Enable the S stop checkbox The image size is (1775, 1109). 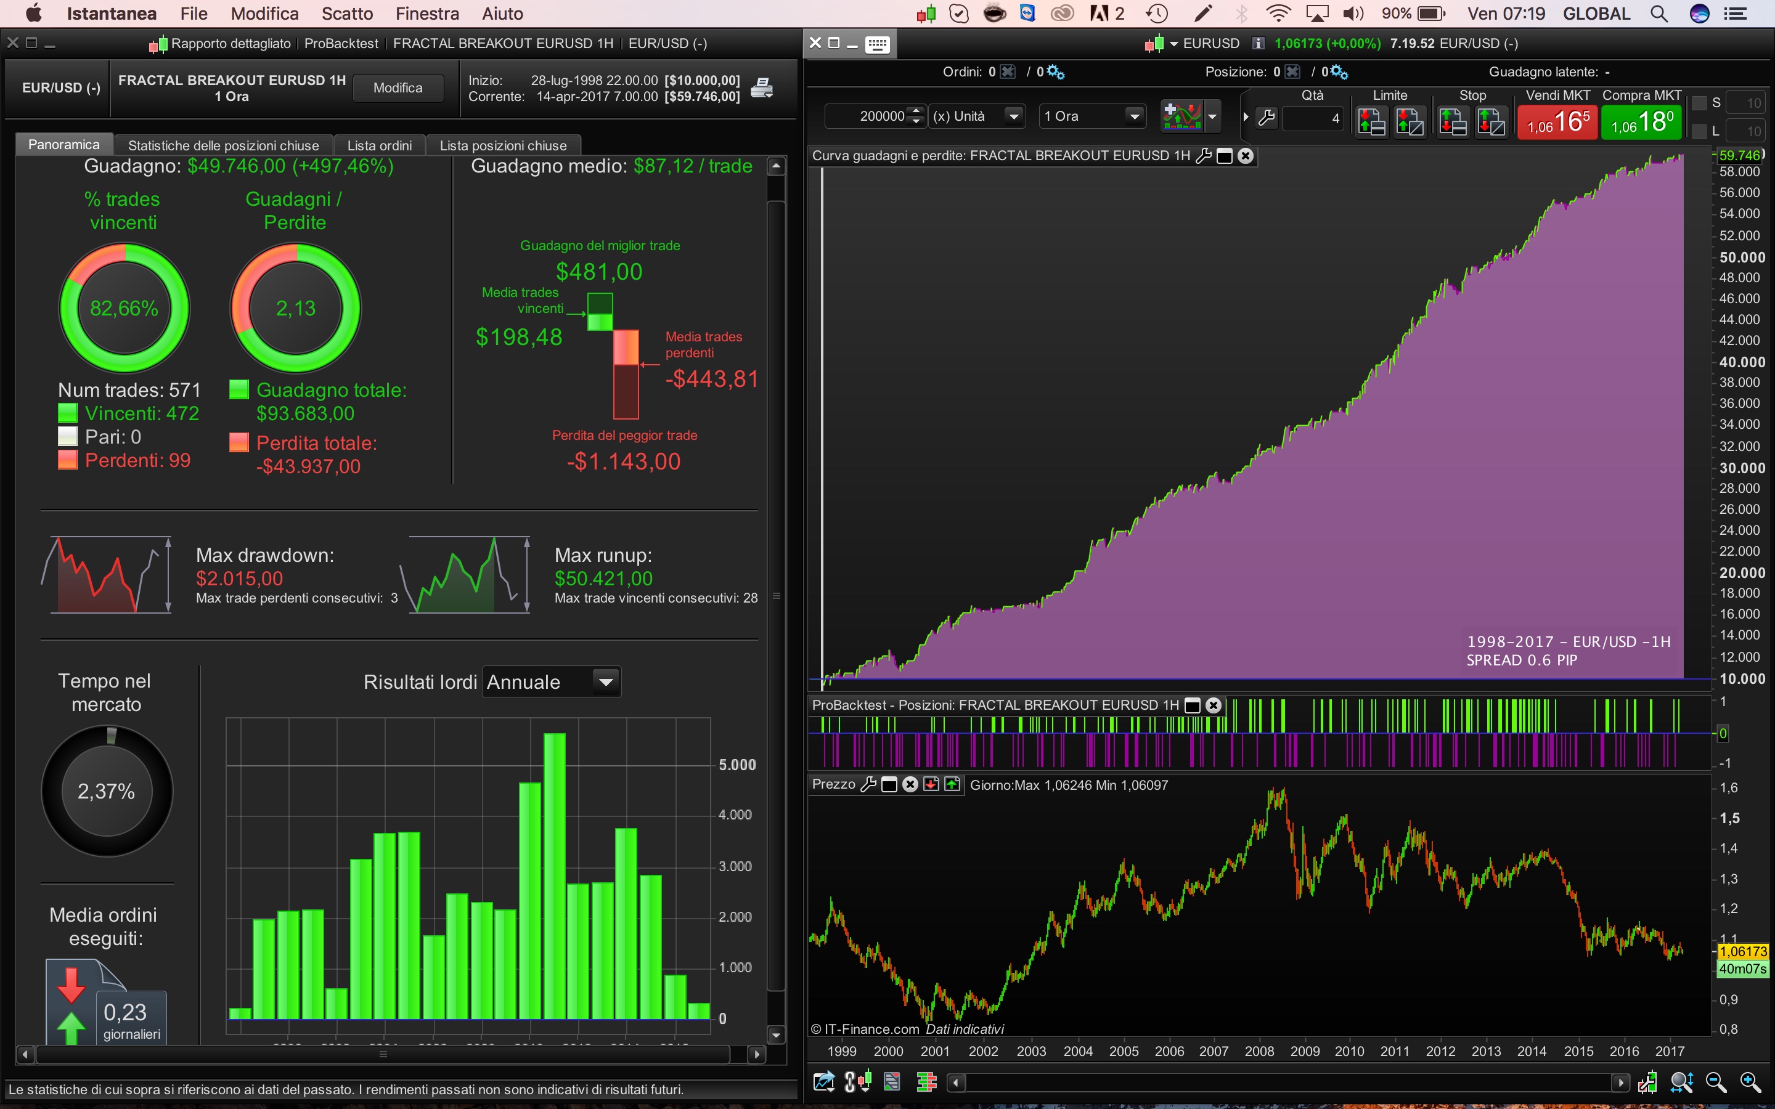1699,104
